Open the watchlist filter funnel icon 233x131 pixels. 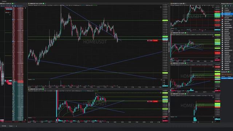pos(228,6)
